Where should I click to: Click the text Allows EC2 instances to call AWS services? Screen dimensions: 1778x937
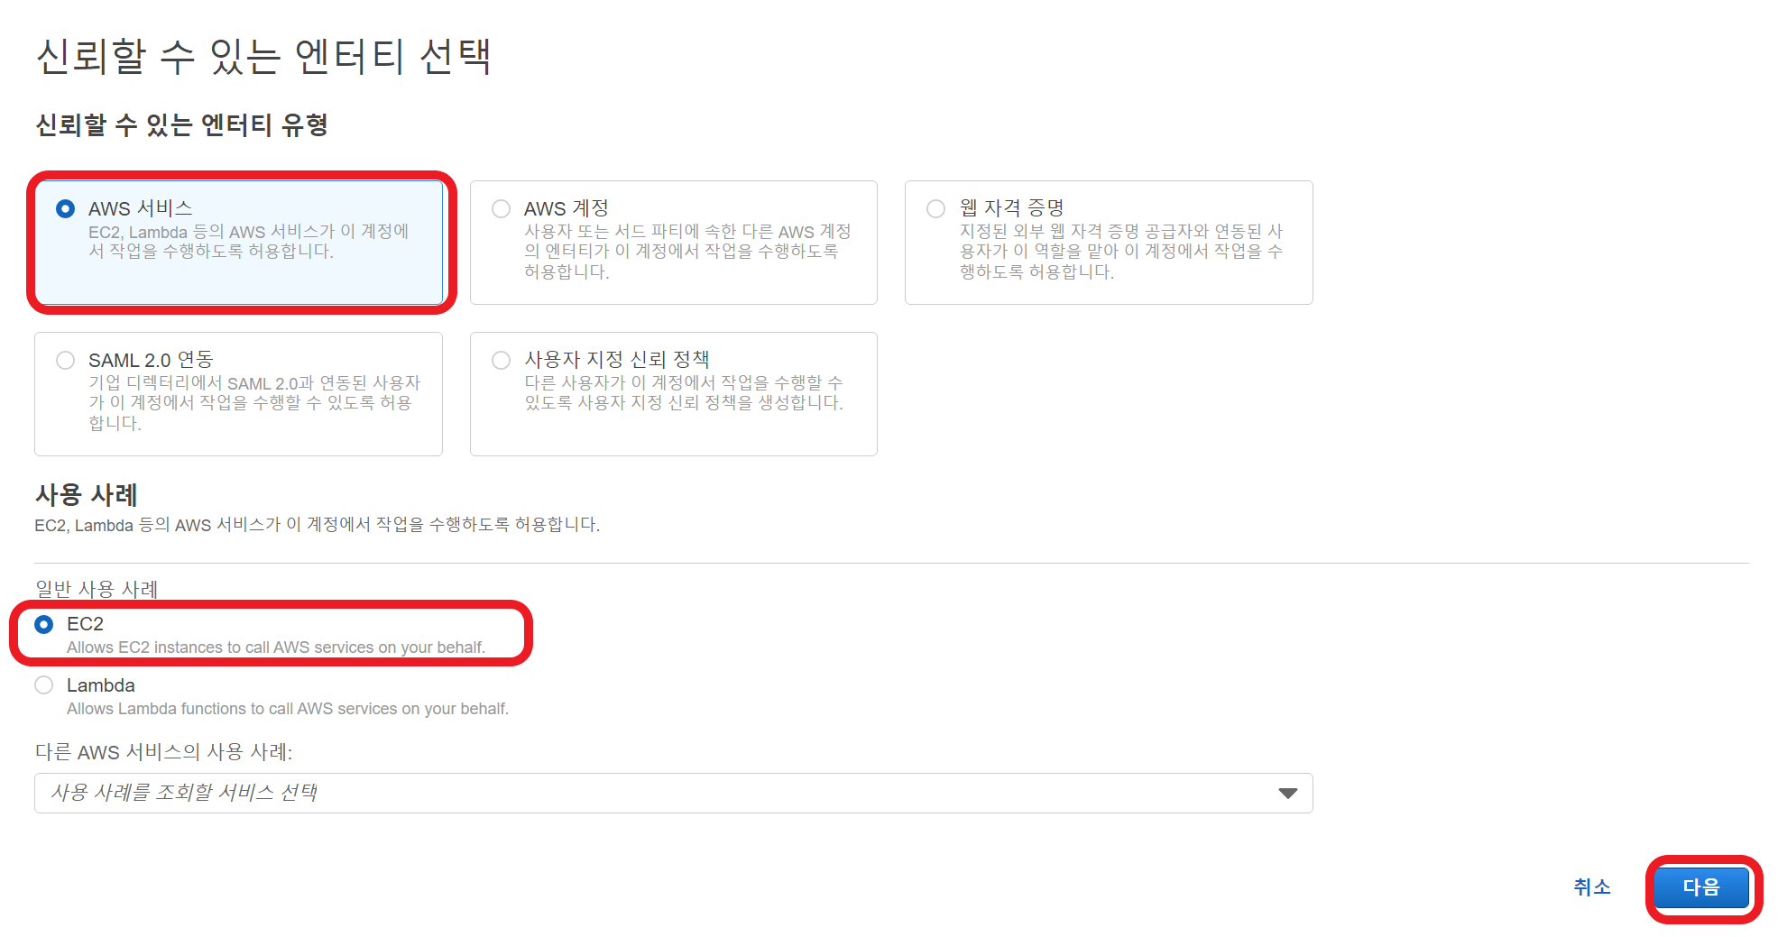276,648
